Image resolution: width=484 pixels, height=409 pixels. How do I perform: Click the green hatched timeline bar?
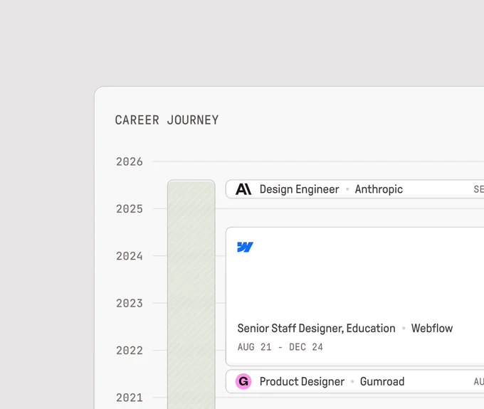pyautogui.click(x=191, y=294)
